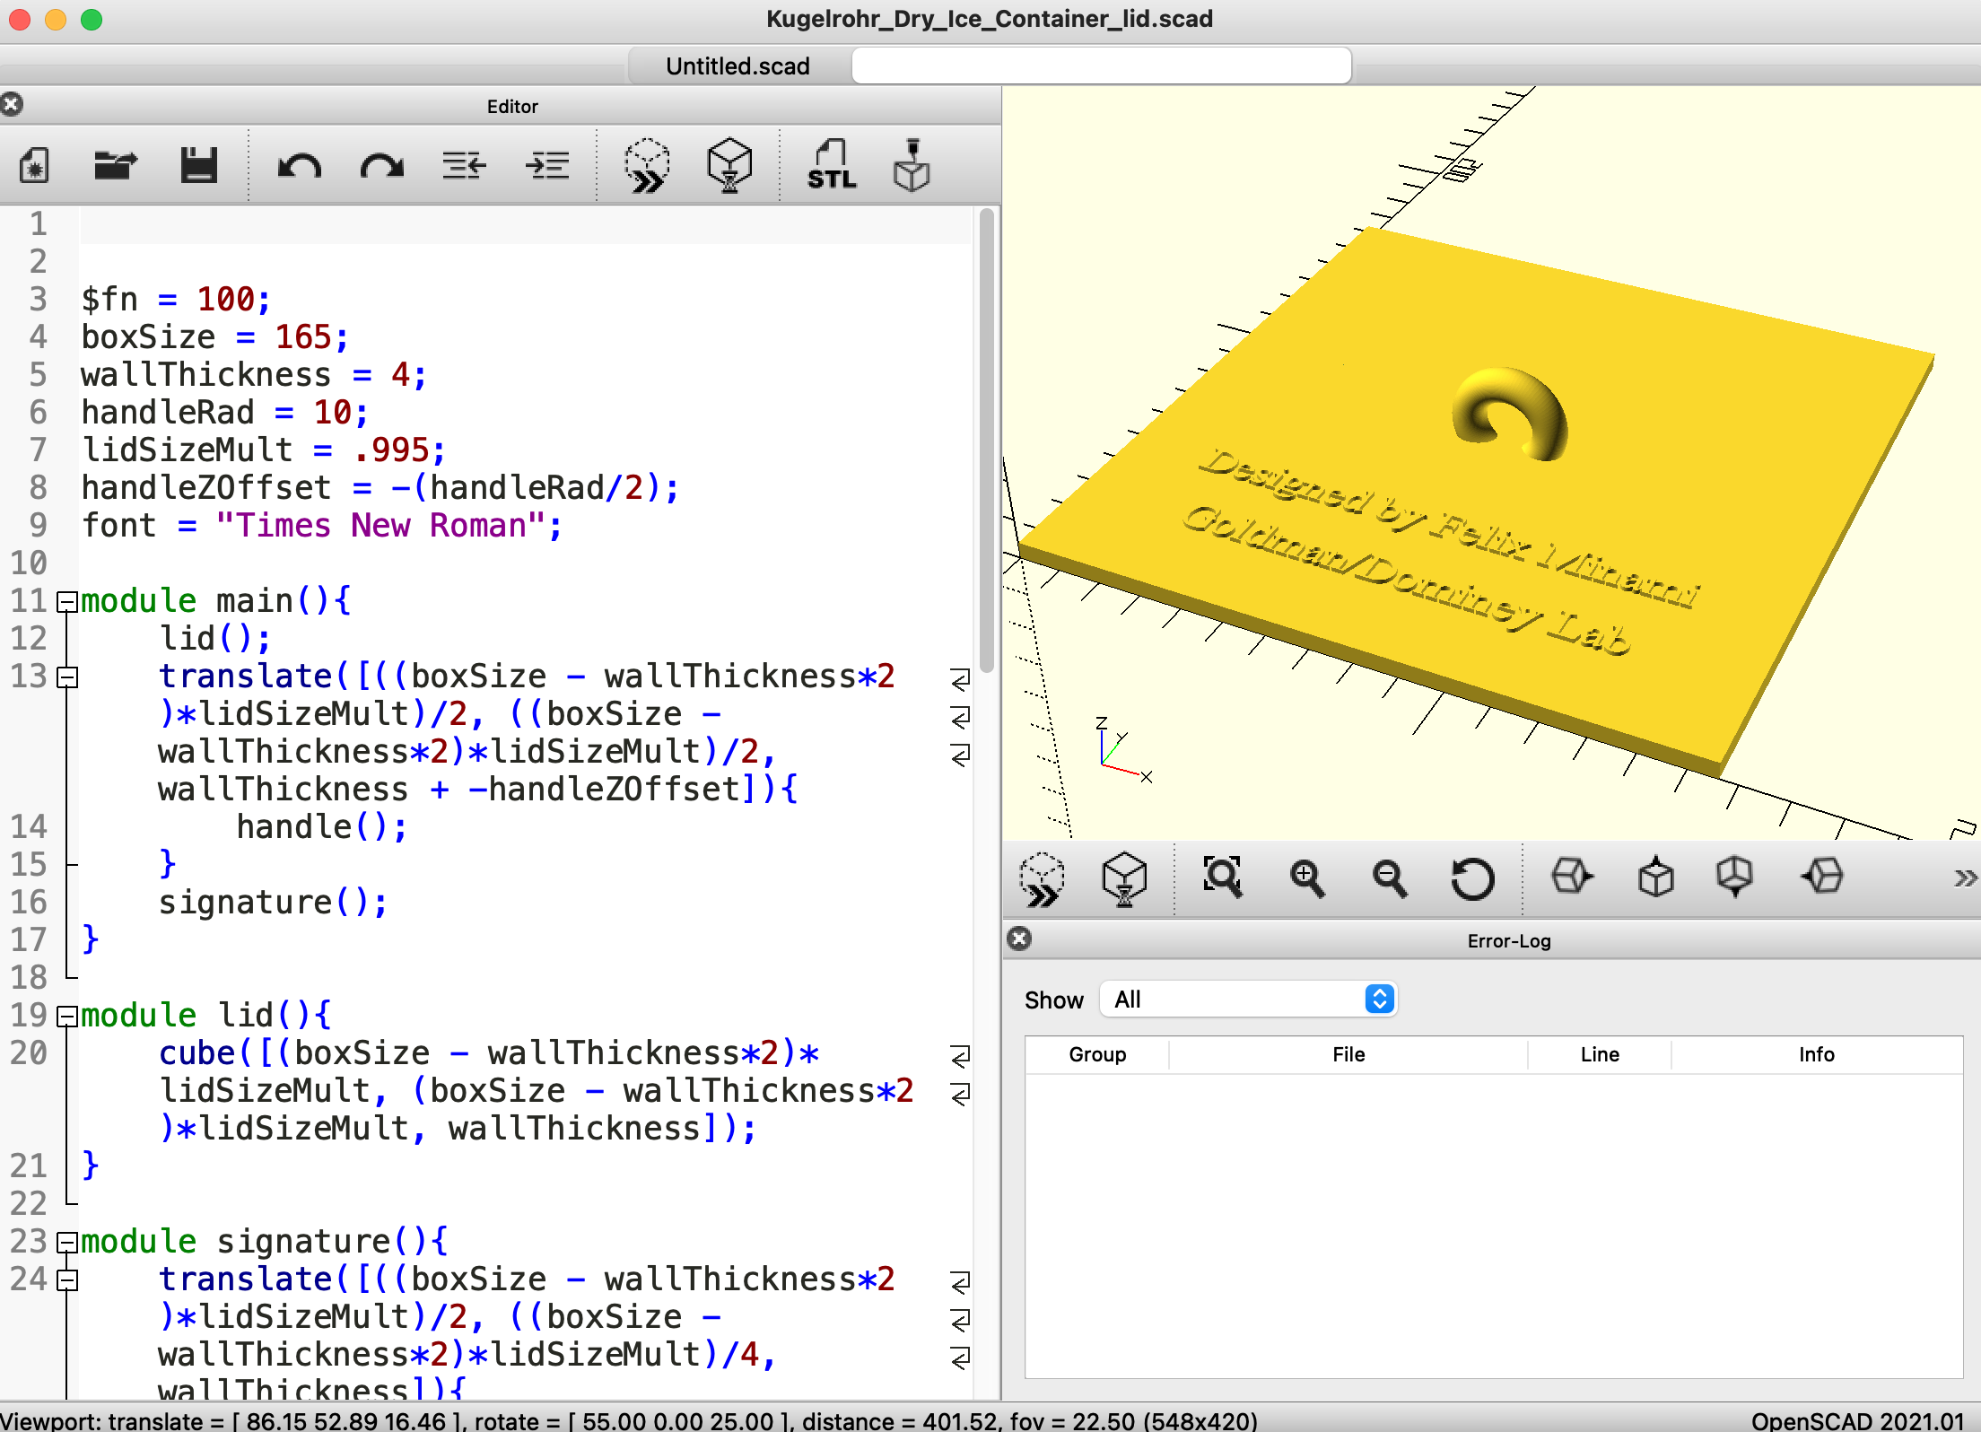Click Send to 3D printer icon
1981x1432 pixels.
(912, 166)
